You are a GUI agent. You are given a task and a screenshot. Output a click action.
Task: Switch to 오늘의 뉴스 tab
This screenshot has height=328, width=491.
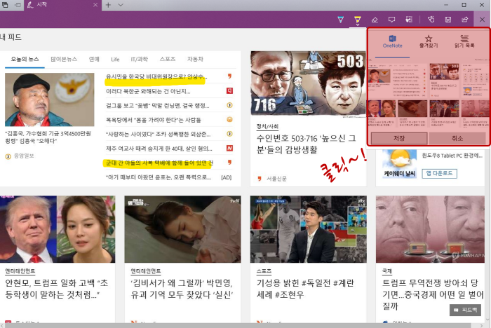pyautogui.click(x=25, y=59)
